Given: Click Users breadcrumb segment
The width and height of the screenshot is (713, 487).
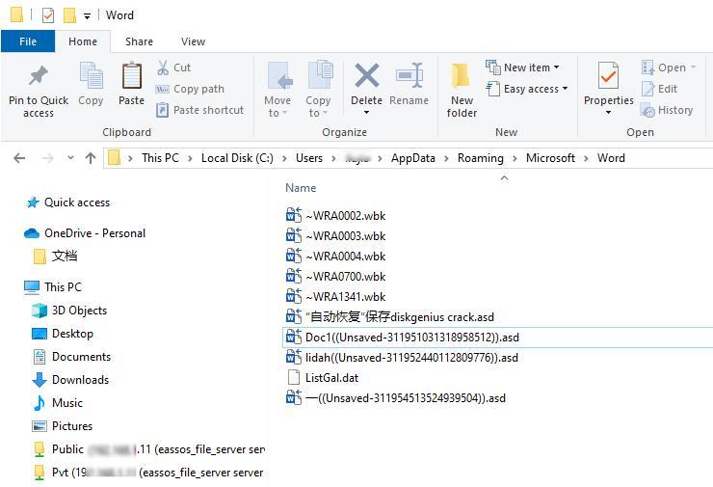Looking at the screenshot, I should 309,158.
